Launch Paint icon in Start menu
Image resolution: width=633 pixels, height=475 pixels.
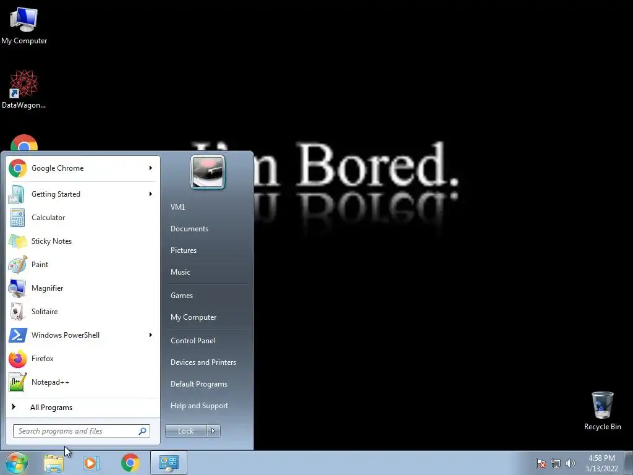pyautogui.click(x=17, y=265)
